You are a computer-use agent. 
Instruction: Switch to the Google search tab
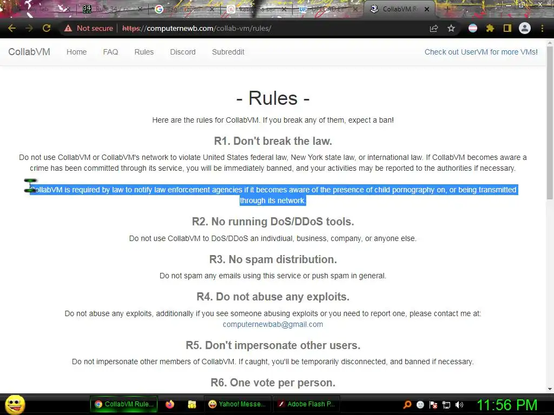pyautogui.click(x=184, y=9)
